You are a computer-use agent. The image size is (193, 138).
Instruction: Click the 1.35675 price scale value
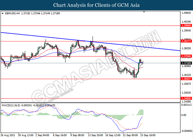(186, 84)
